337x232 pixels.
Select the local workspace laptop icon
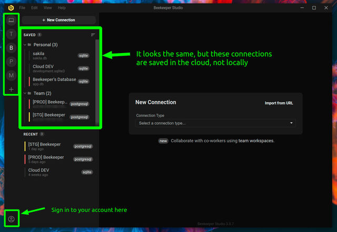tap(11, 20)
